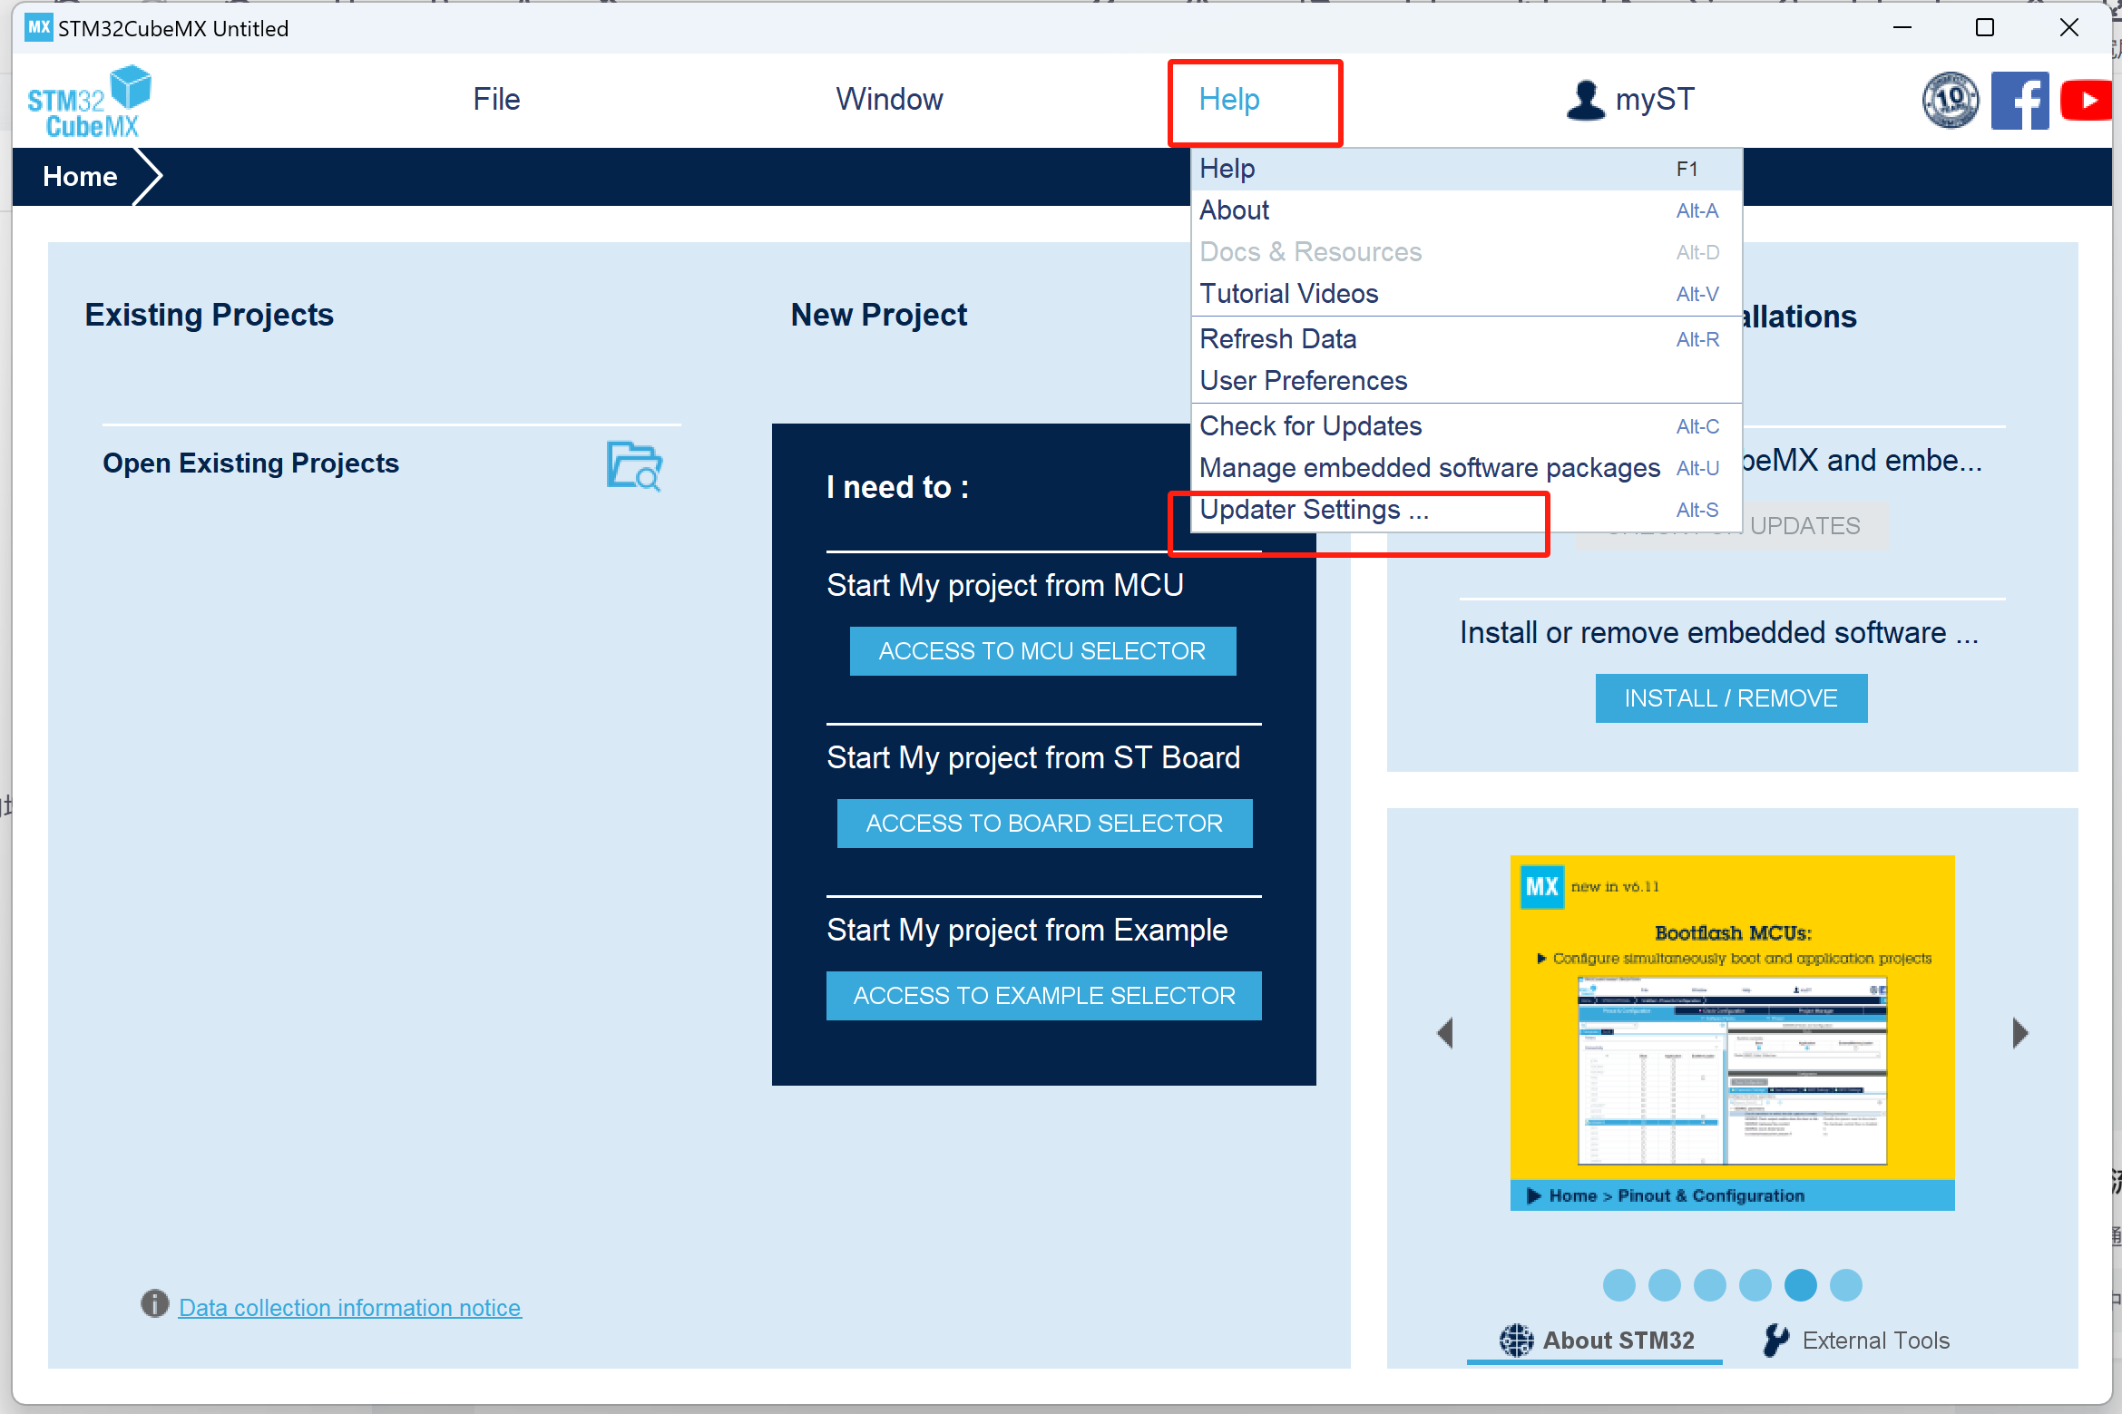Click the About STM32 globe icon
The height and width of the screenshot is (1414, 2122).
point(1516,1340)
